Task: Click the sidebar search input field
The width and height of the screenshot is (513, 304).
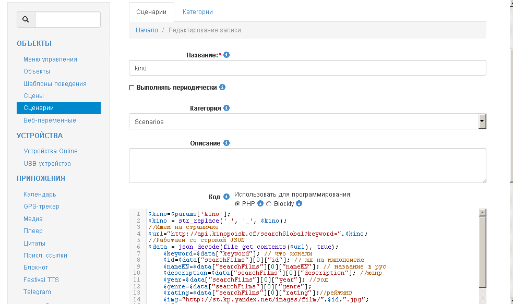Action: point(67,20)
